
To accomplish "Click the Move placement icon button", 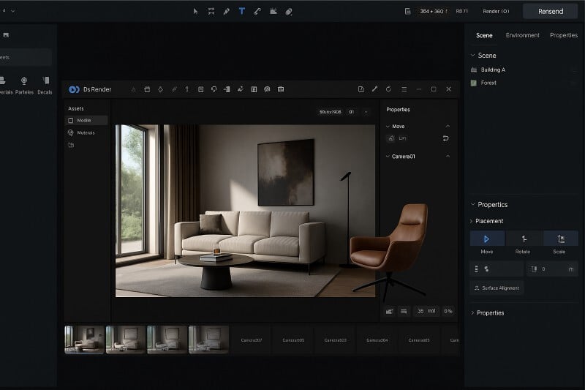I will (487, 239).
